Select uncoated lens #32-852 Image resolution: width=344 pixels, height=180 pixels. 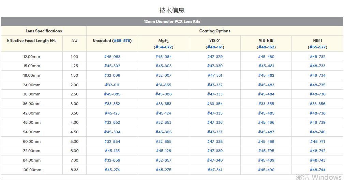tap(112, 123)
